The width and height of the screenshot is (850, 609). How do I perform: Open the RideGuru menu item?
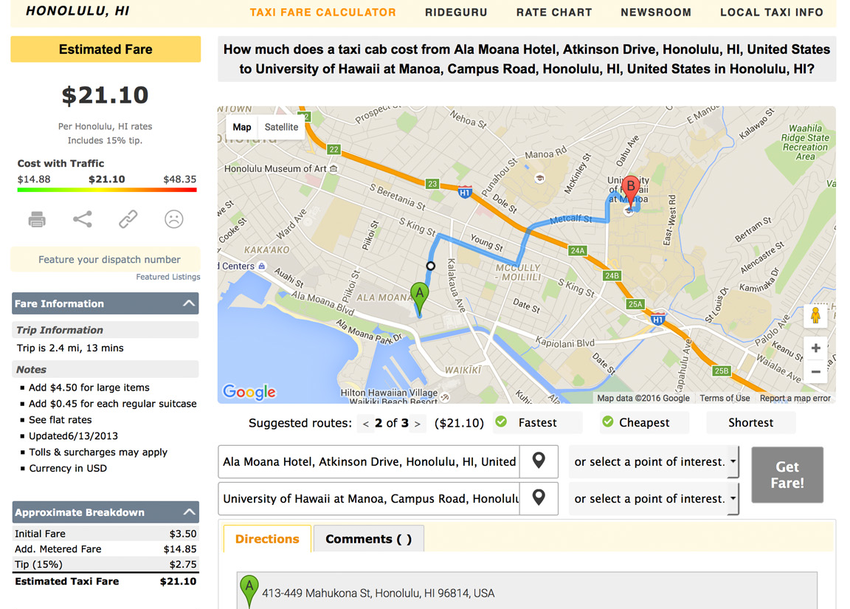(x=456, y=12)
